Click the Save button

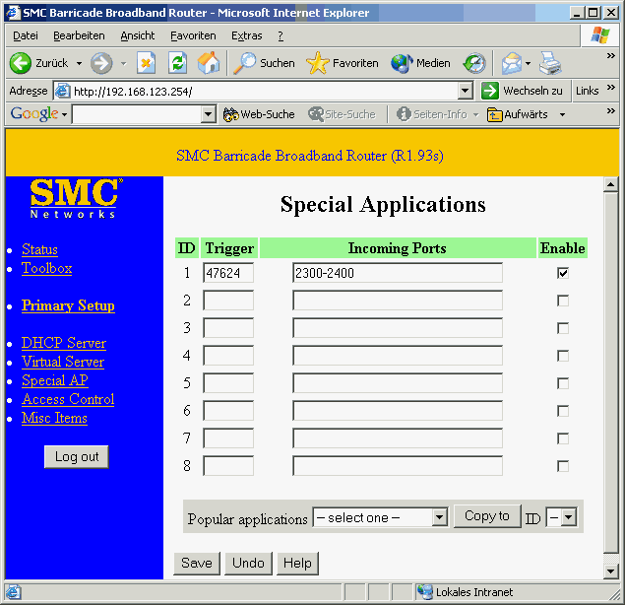[197, 564]
